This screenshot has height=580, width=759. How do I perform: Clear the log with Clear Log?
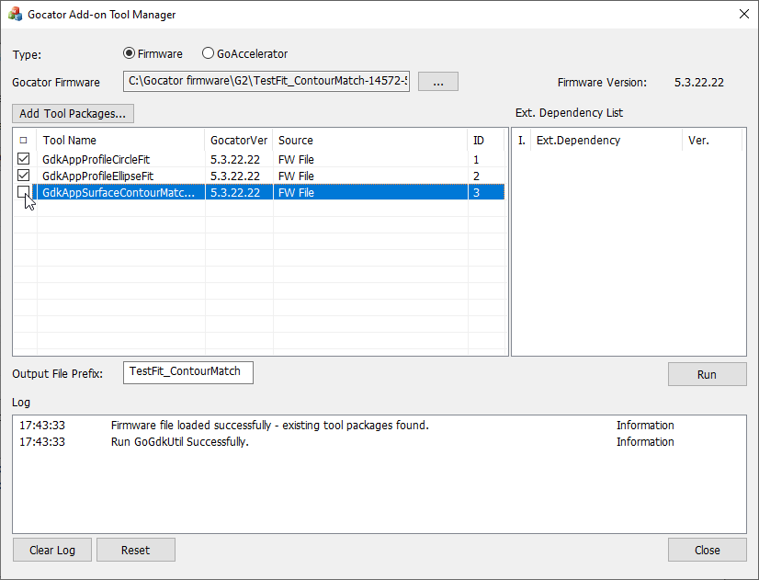click(x=52, y=550)
